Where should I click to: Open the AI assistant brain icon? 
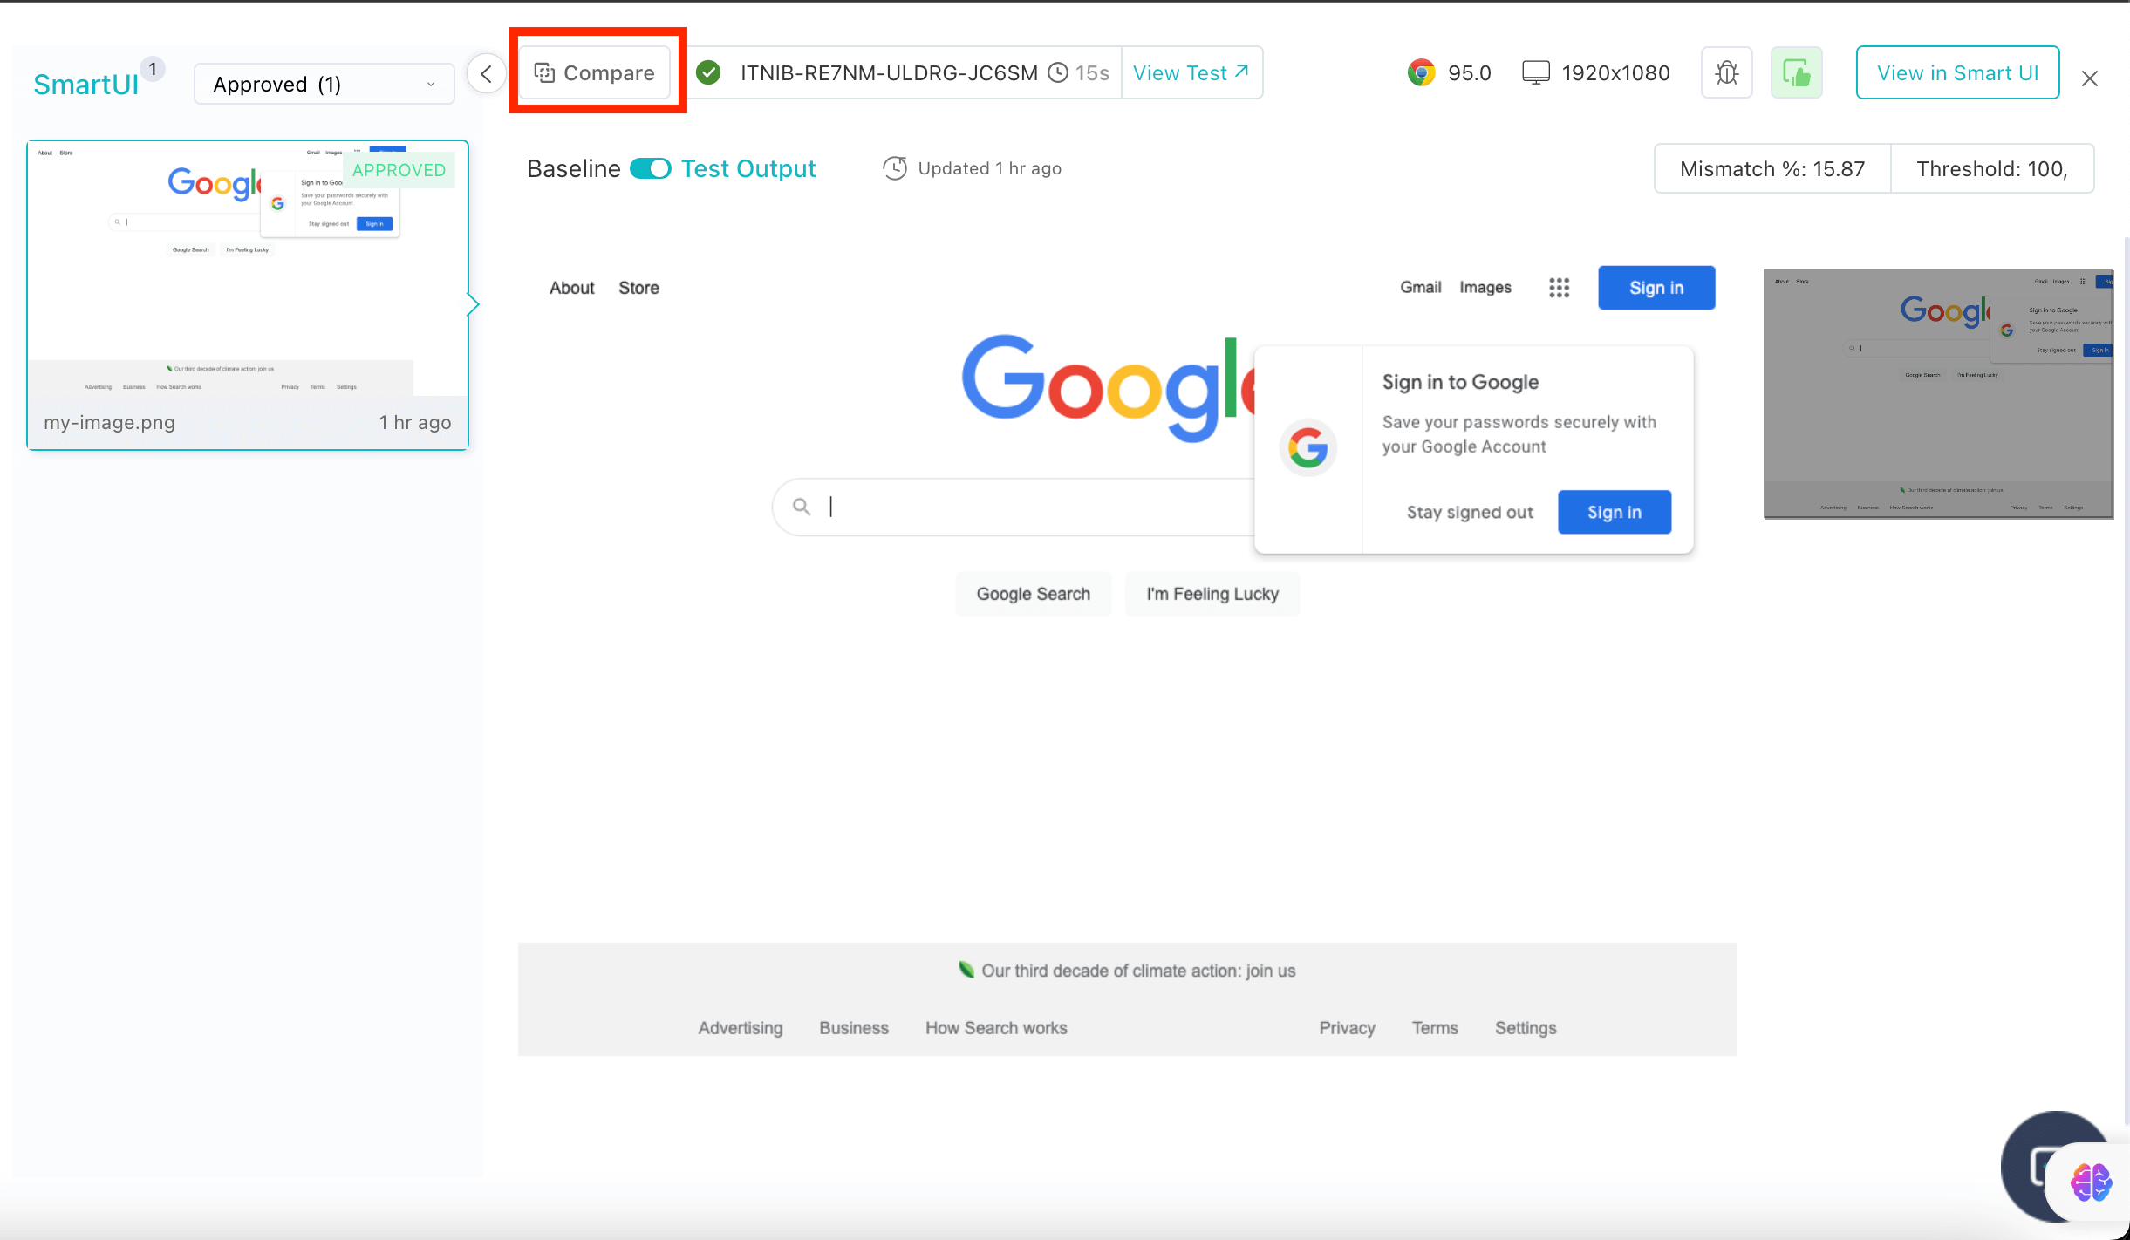tap(2090, 1182)
